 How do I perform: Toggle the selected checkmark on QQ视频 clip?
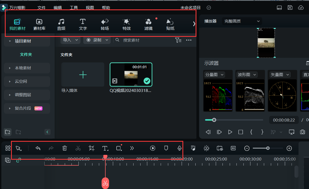(x=147, y=81)
